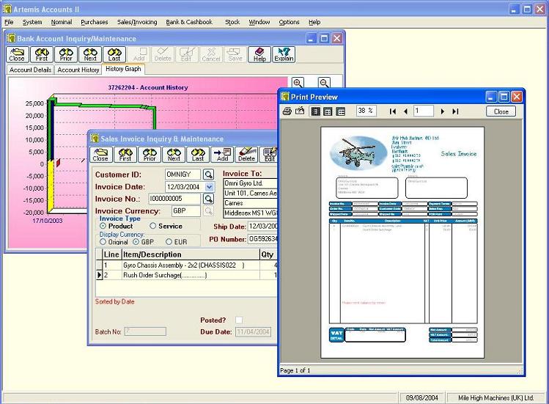Look up Invoice No. with magnifier
The image size is (549, 404).
(x=209, y=199)
